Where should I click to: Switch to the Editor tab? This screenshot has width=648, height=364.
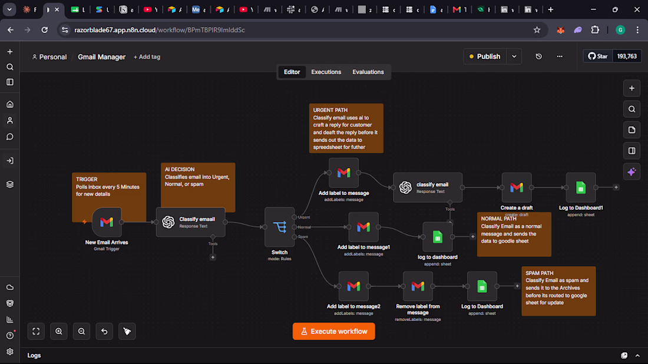(x=292, y=72)
